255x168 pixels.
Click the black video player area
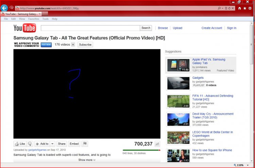[87, 94]
